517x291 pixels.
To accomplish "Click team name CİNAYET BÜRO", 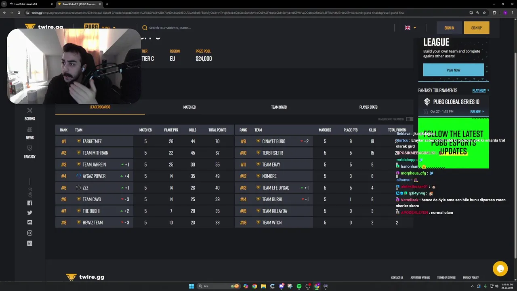I will tap(273, 141).
